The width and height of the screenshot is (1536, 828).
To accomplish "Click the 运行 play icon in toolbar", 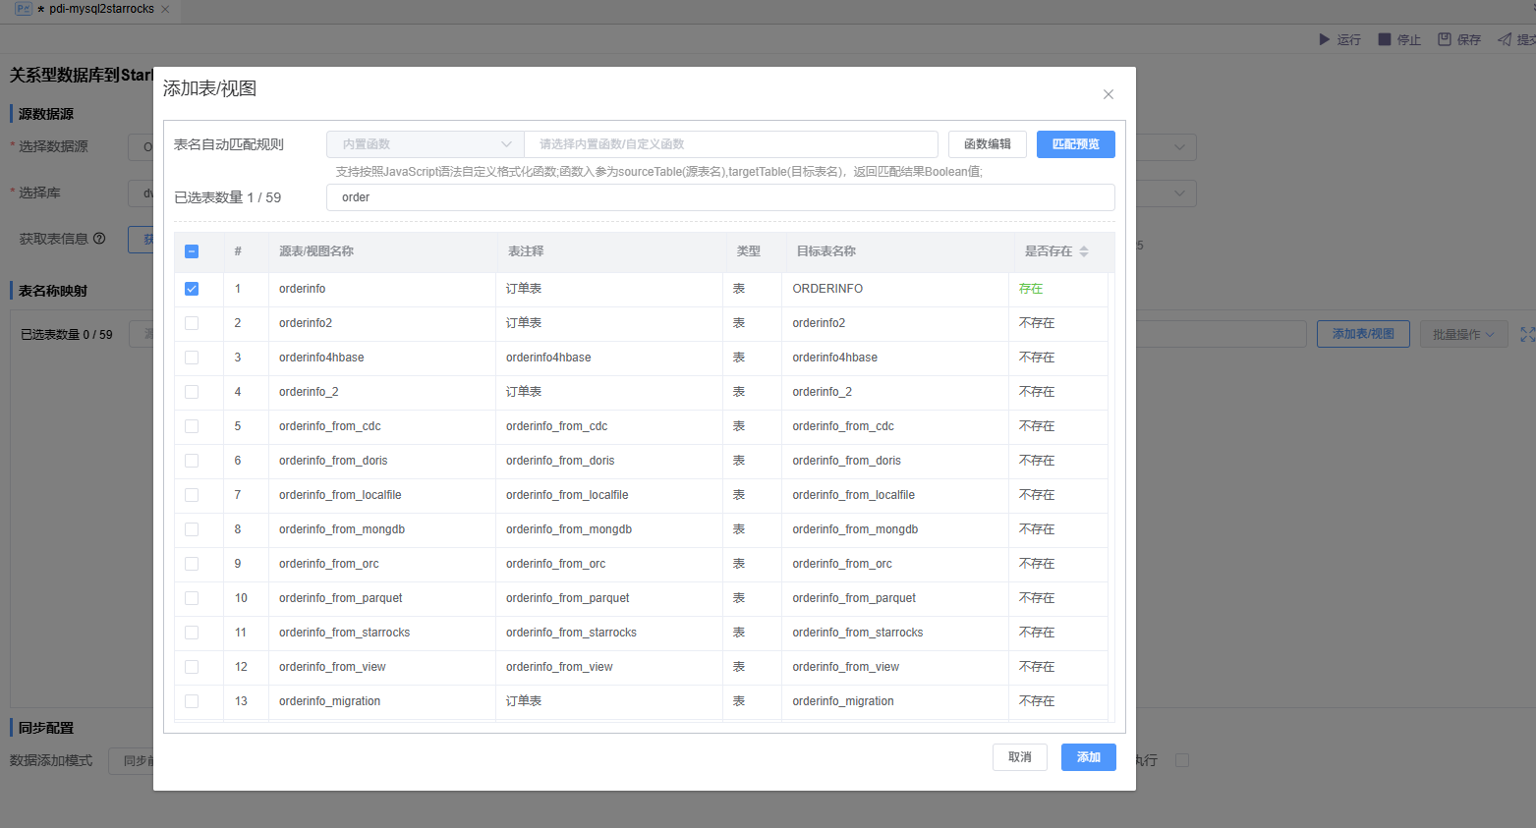I will [x=1324, y=39].
